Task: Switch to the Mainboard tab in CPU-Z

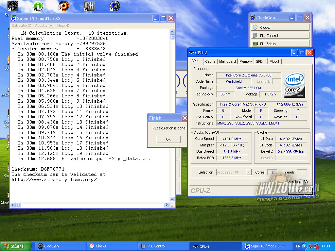Action: [227, 61]
